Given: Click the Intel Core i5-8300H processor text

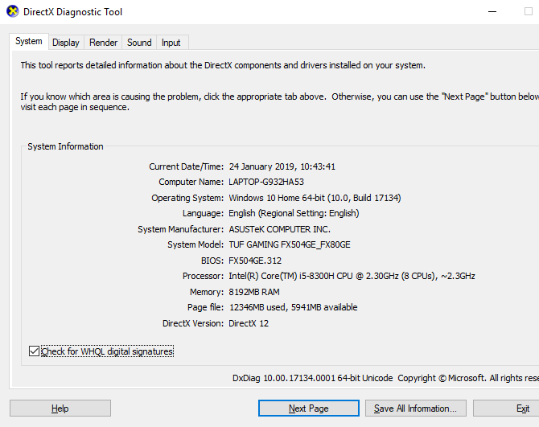Looking at the screenshot, I should pos(352,276).
